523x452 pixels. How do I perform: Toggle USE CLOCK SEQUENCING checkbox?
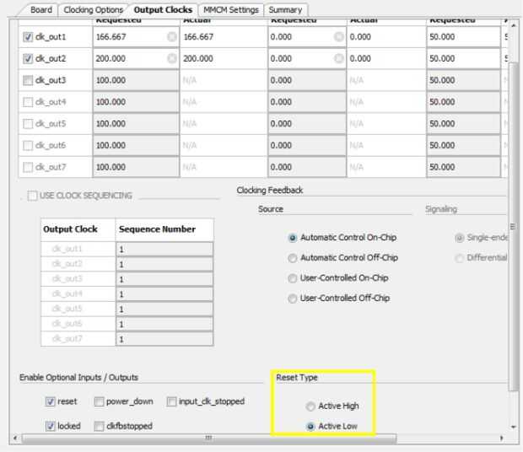pos(32,196)
